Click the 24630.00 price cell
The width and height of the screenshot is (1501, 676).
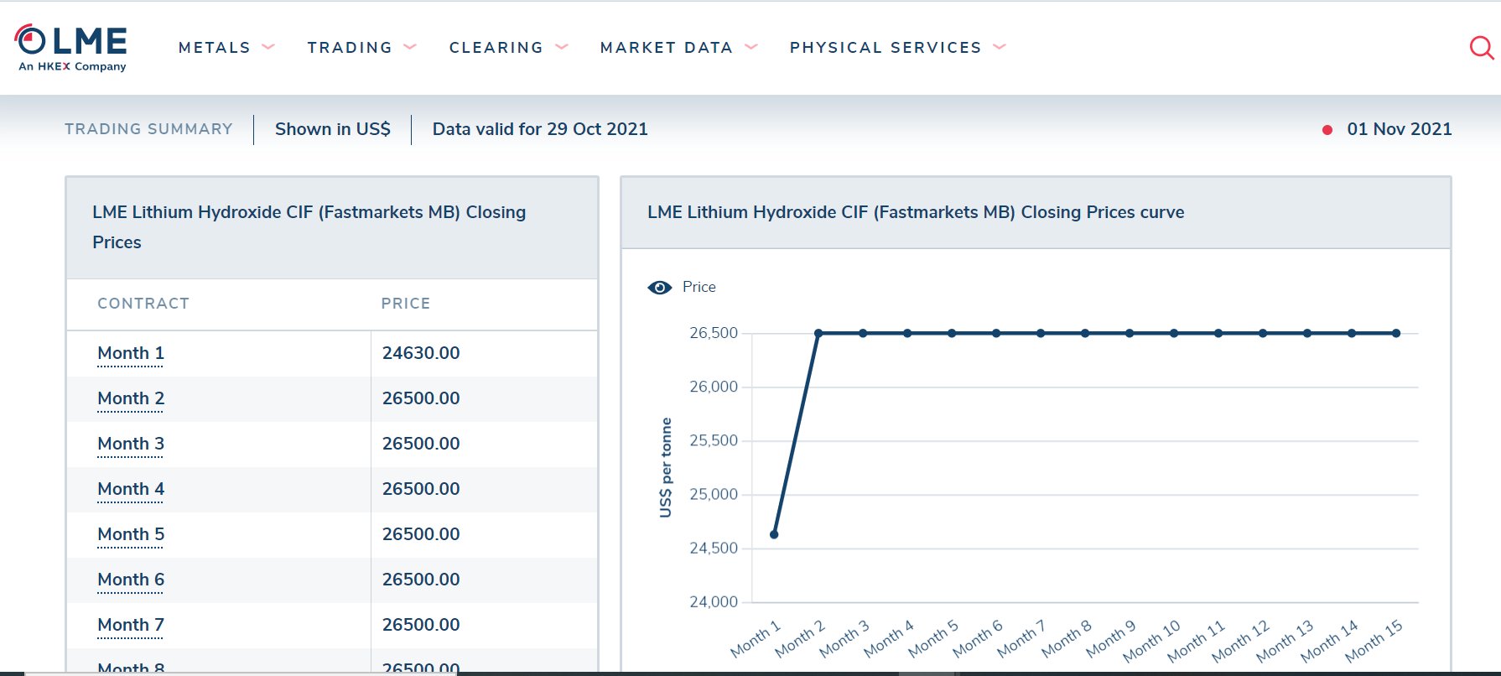point(421,353)
